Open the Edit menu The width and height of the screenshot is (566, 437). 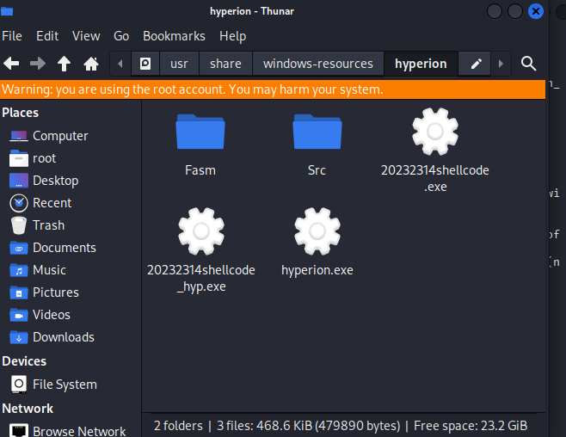point(47,36)
